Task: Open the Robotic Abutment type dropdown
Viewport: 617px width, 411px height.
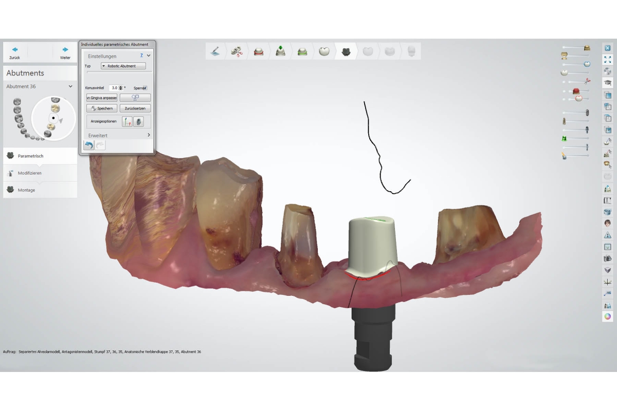Action: point(123,66)
